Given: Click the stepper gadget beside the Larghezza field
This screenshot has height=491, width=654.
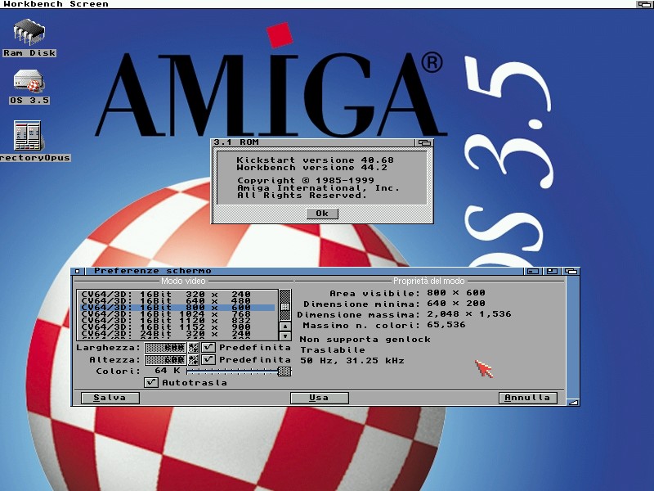Looking at the screenshot, I should [194, 348].
